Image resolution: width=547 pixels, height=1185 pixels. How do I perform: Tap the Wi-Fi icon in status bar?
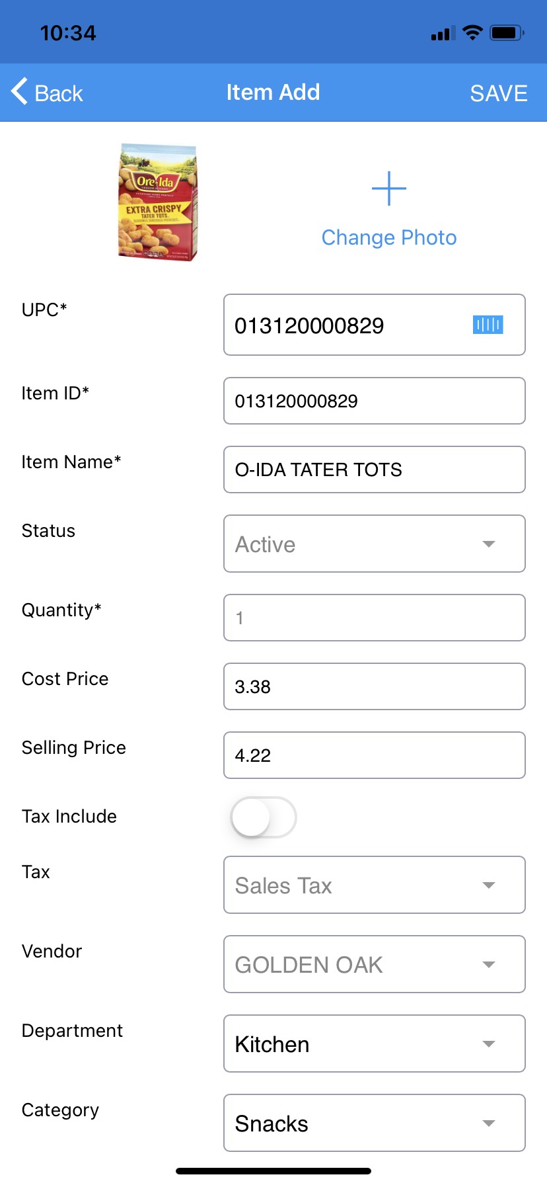click(x=472, y=32)
